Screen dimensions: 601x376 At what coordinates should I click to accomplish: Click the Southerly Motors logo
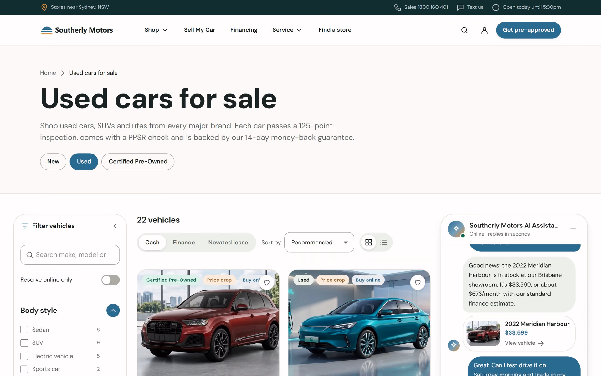77,30
